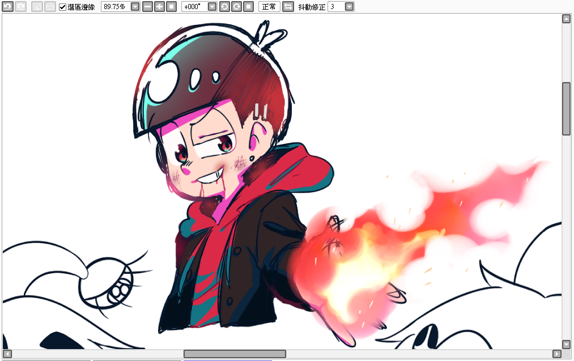Zoom in with the plus button
This screenshot has width=574, height=361.
[x=160, y=7]
